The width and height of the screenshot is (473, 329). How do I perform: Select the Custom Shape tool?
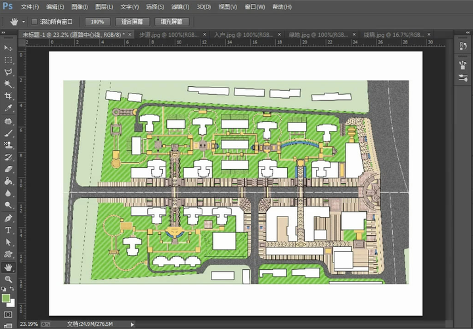tap(8, 254)
